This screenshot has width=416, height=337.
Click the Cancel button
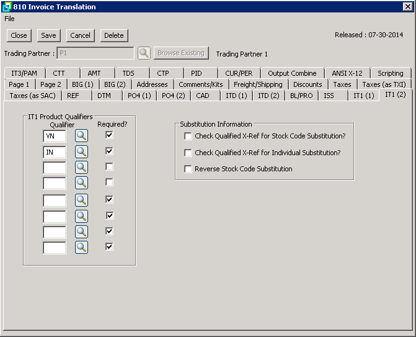[80, 35]
